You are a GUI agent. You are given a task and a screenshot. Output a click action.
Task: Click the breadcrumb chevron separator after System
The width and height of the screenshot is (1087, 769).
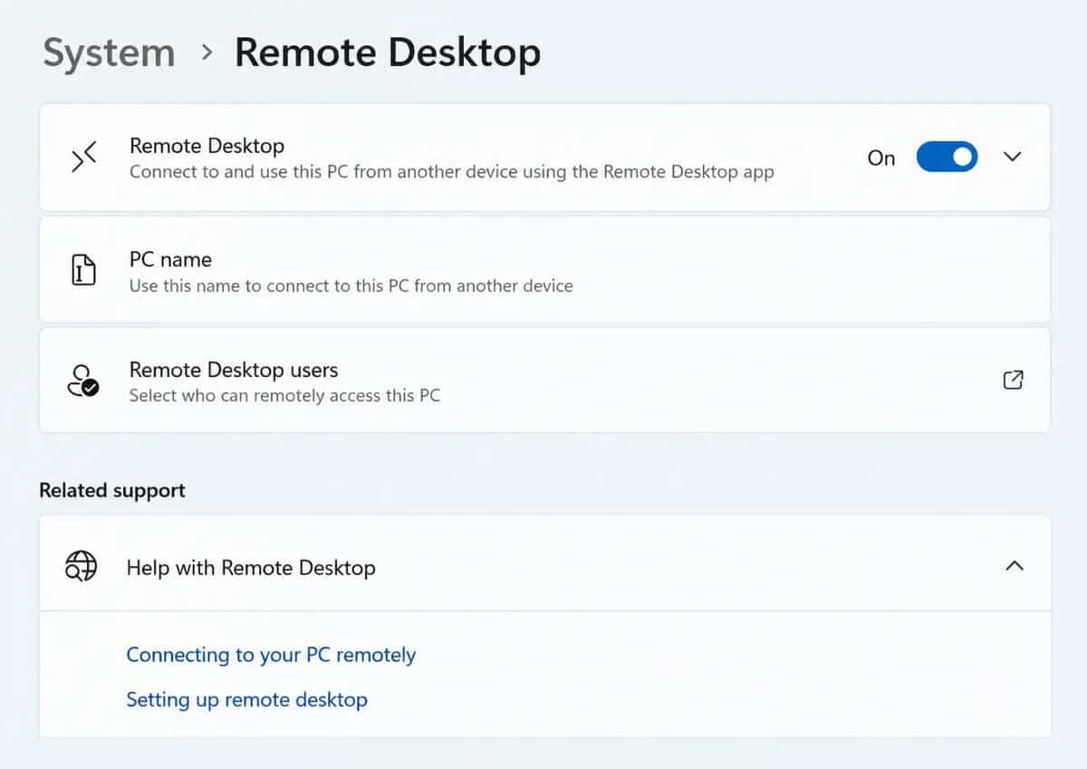207,53
